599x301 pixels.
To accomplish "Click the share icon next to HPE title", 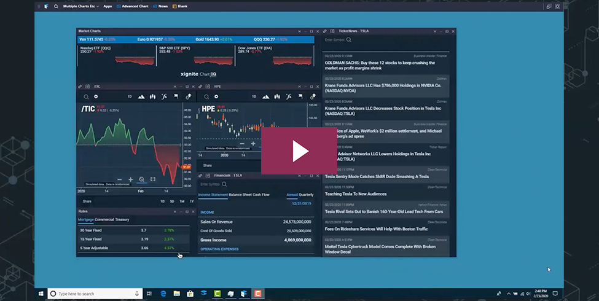I will pos(208,87).
